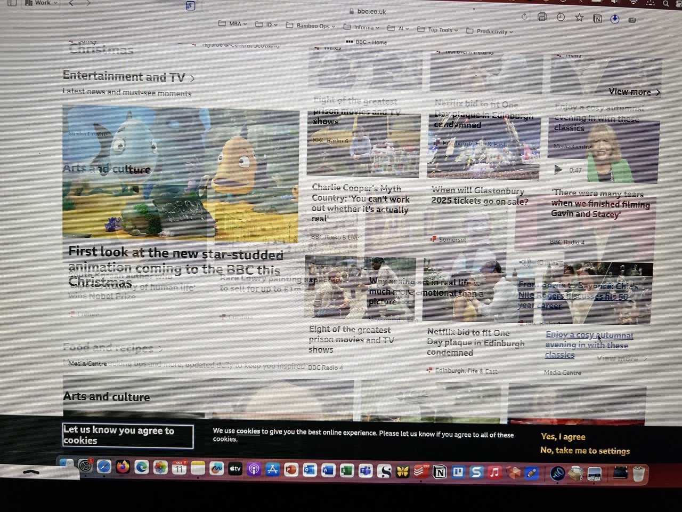Follow the cookies link in the banner

(x=248, y=431)
